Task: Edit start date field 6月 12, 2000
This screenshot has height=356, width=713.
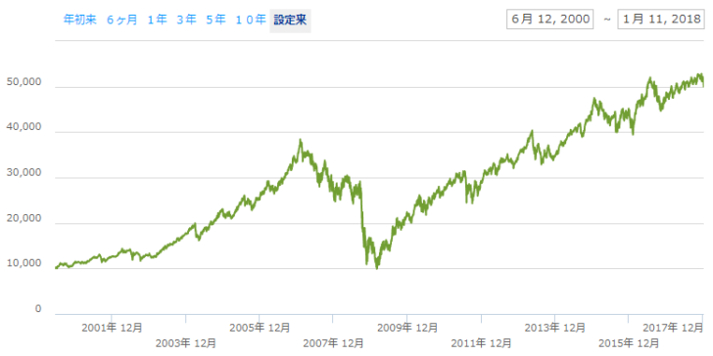Action: point(550,20)
